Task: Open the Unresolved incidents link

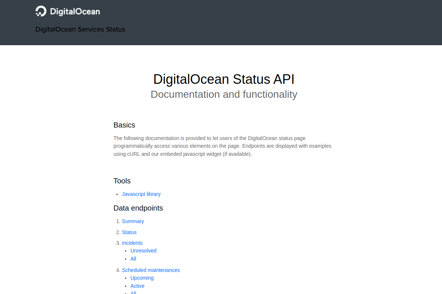Action: 143,251
